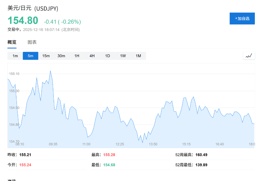This screenshot has height=181, width=262.
Task: Select the 4H timeframe
Action: tap(92, 56)
